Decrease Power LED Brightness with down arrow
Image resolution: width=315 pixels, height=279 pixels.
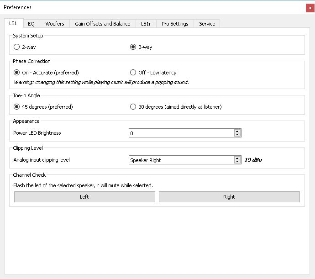pos(237,135)
